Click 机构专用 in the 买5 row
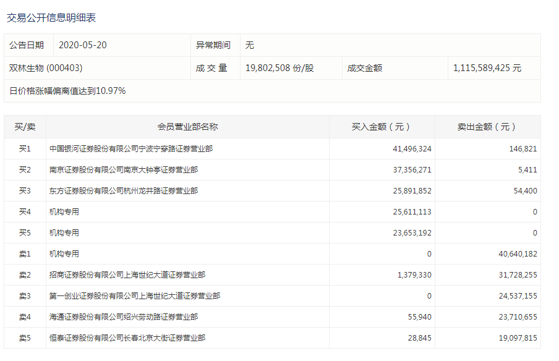Image resolution: width=559 pixels, height=361 pixels. [64, 232]
